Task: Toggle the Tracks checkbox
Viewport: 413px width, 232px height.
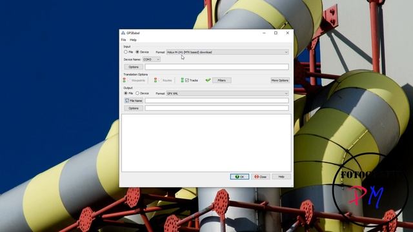Action: pos(187,80)
